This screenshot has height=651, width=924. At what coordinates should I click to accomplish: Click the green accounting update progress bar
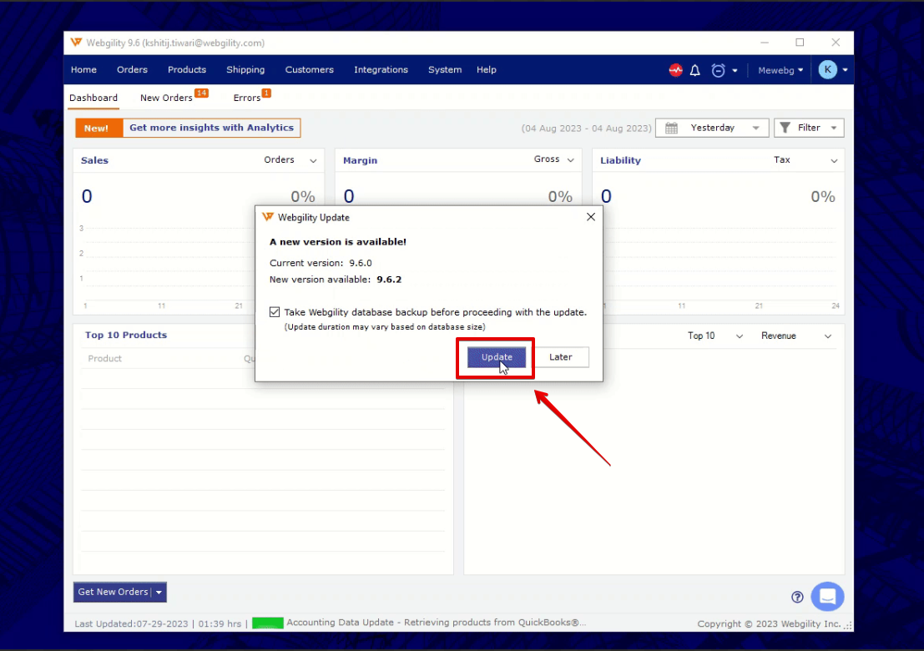pos(268,623)
